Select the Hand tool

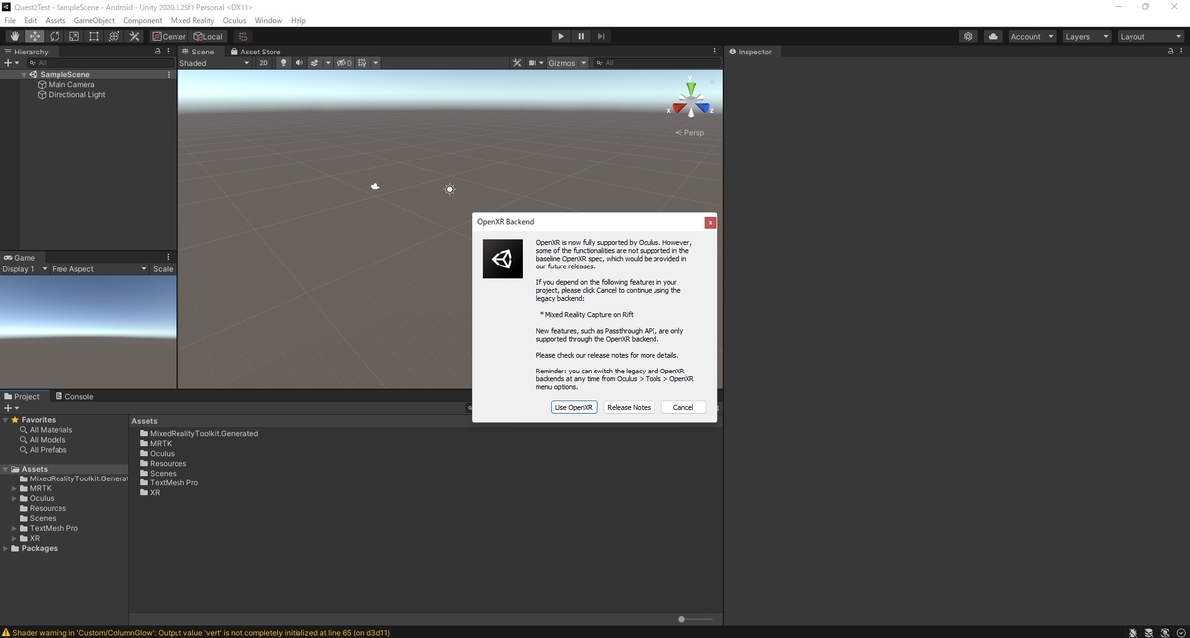tap(14, 36)
